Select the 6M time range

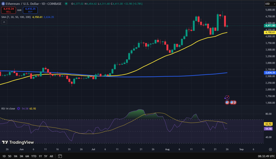coord(27,156)
